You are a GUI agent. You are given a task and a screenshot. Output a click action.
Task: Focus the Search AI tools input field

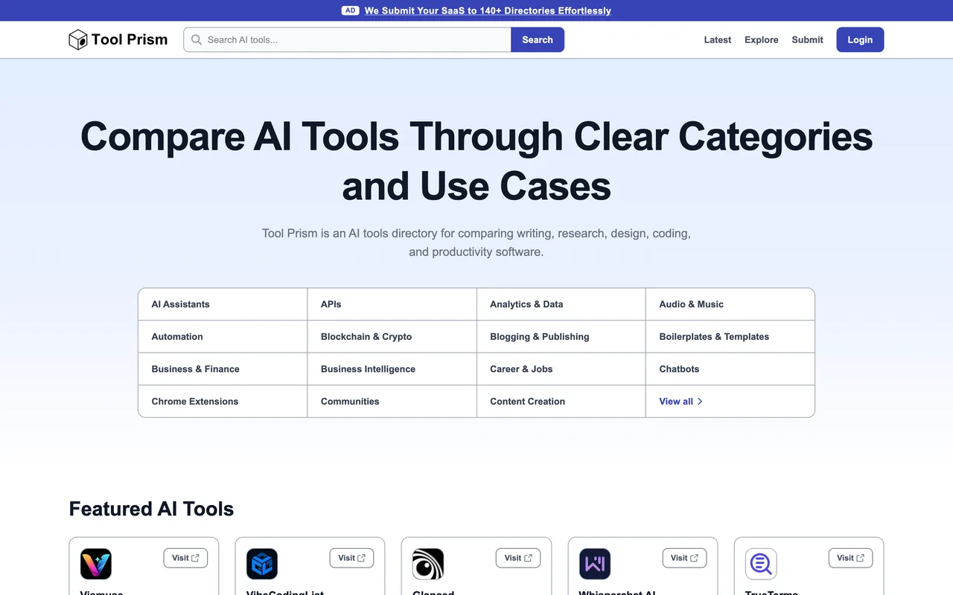click(348, 39)
